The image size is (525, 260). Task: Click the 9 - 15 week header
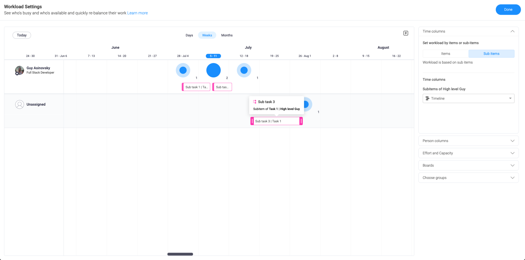(366, 56)
